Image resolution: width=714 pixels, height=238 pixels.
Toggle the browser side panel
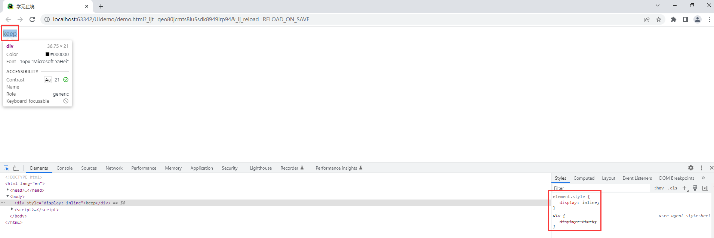point(686,19)
